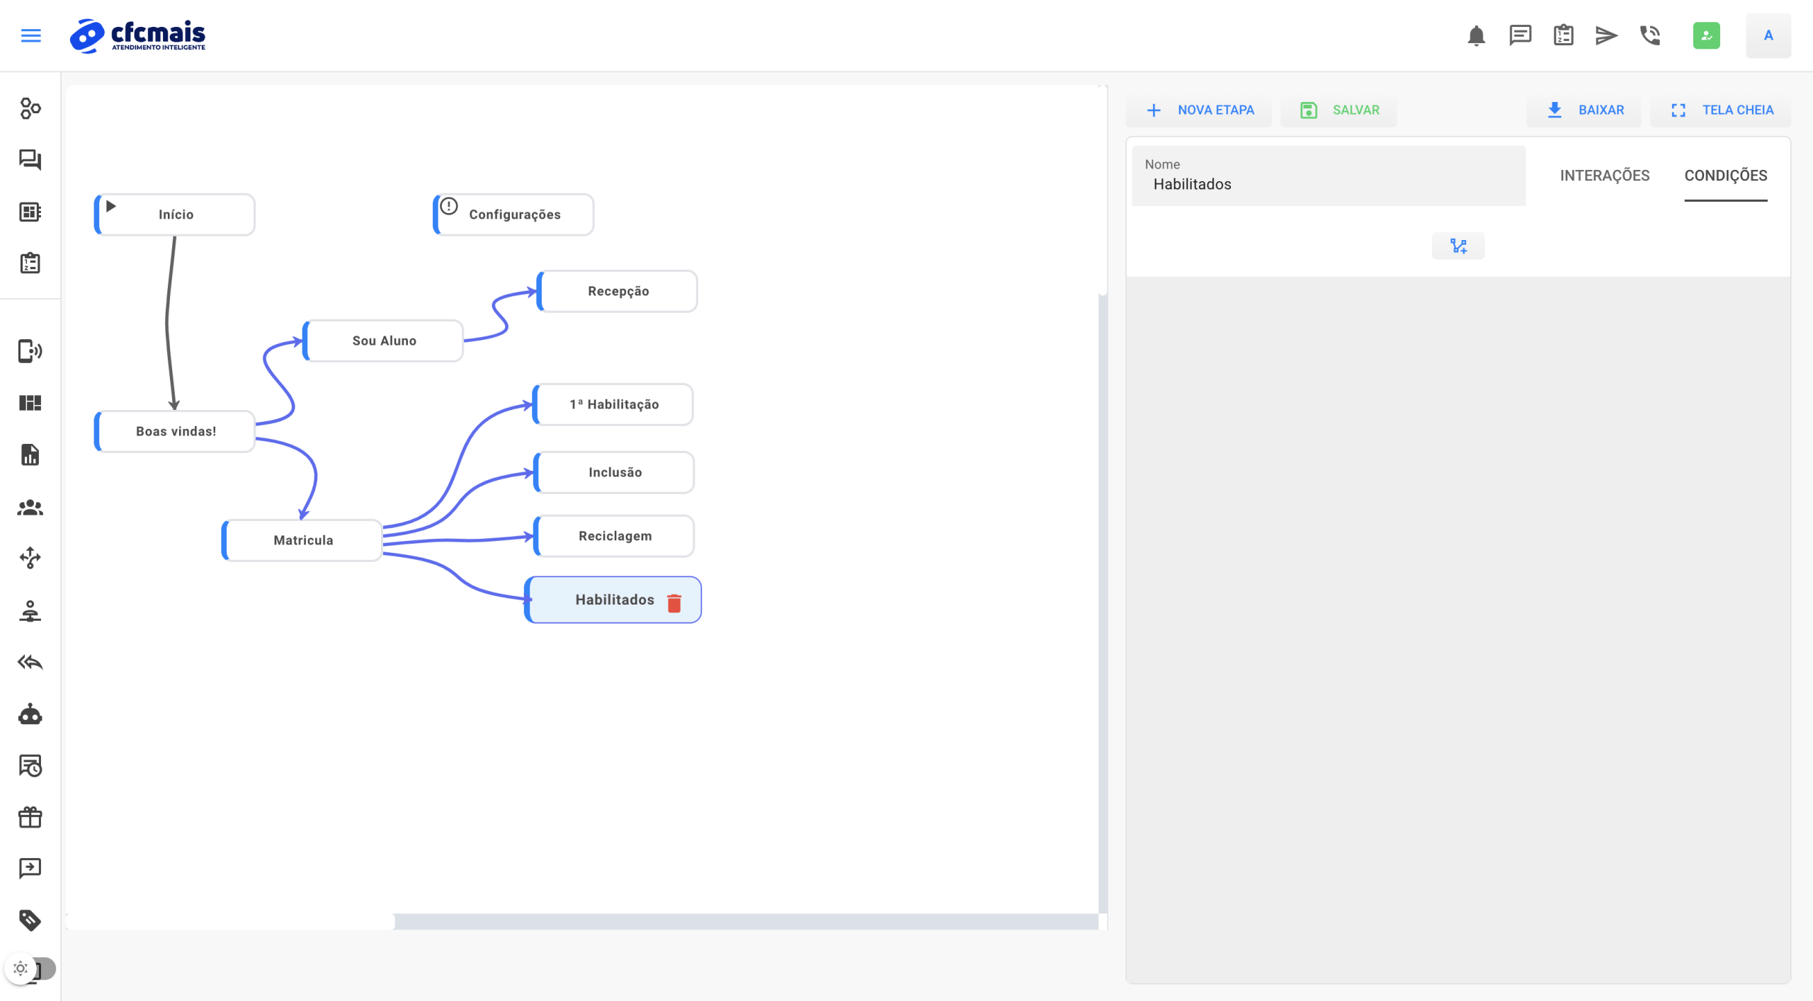Switch to the INTERAÇÕES tab

click(x=1604, y=176)
